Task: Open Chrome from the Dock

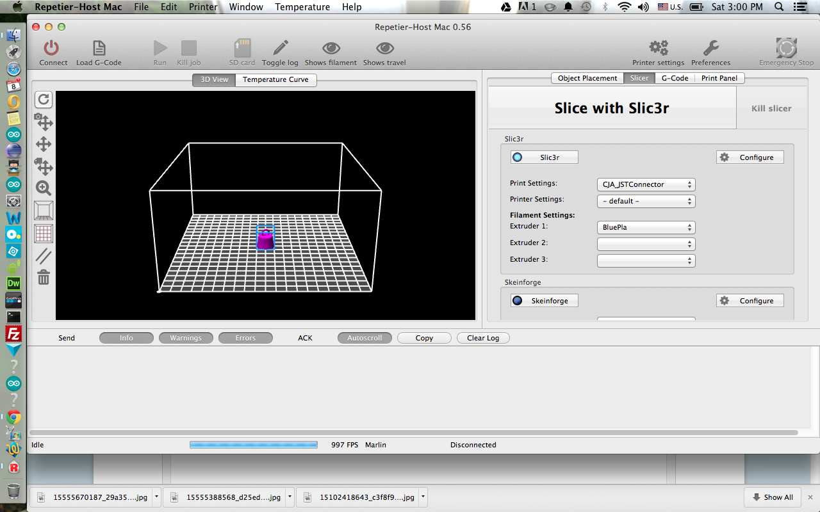Action: (13, 417)
